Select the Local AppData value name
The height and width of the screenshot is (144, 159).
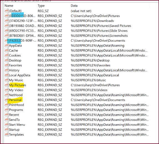(20, 75)
